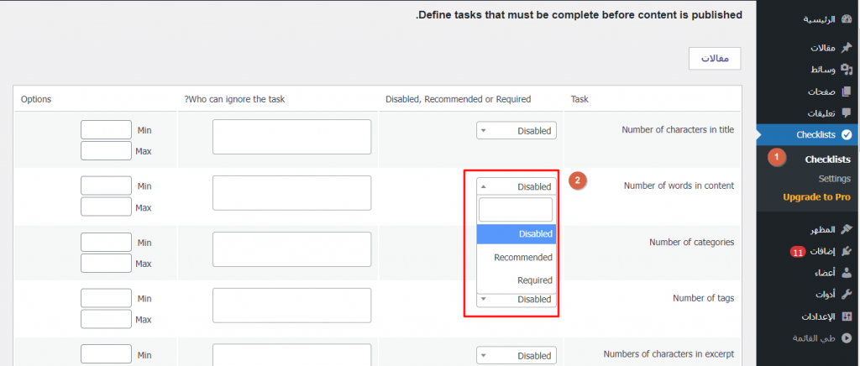Image resolution: width=860 pixels, height=366 pixels.
Task: Click the Users icon in sidebar
Action: pos(846,272)
